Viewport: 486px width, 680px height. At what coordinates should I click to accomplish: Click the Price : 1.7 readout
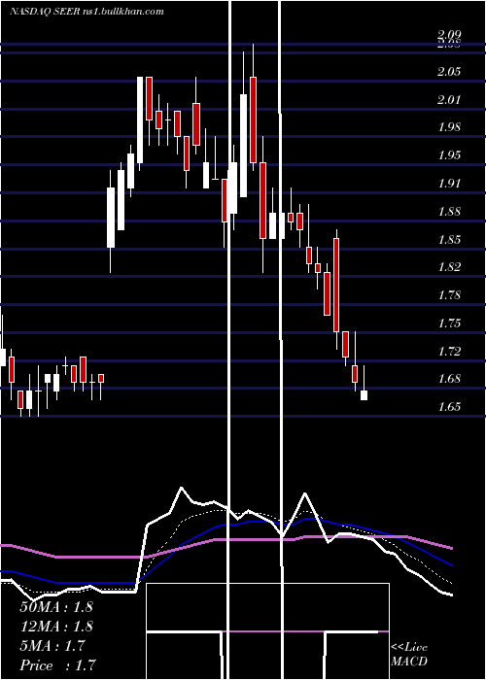(57, 665)
